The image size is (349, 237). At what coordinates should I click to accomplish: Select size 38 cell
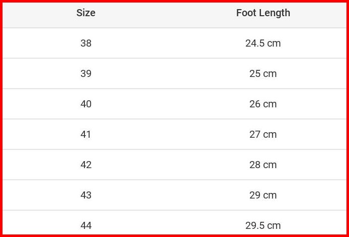[x=86, y=44]
